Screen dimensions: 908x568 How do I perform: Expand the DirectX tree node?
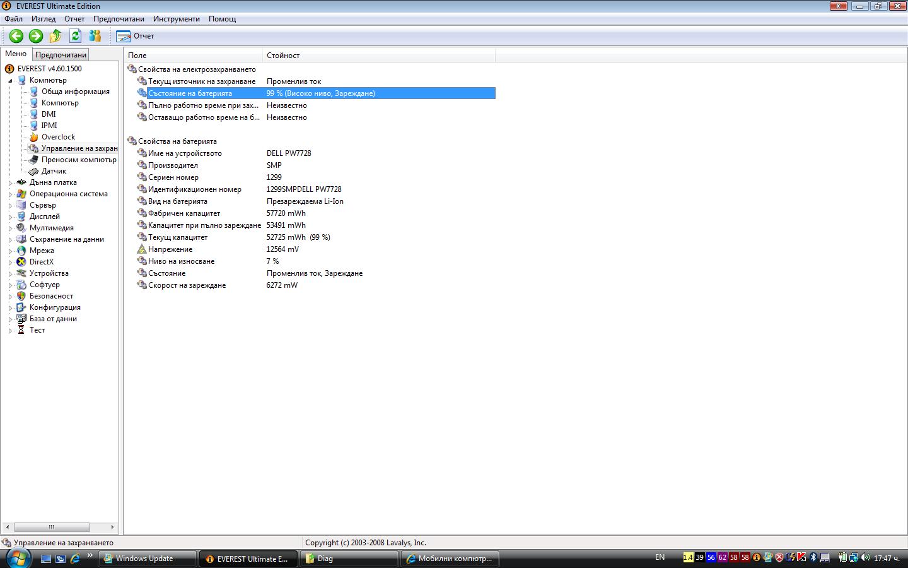(10, 263)
